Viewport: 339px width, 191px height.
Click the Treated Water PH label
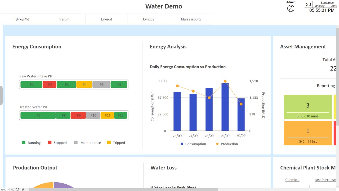tap(33, 107)
